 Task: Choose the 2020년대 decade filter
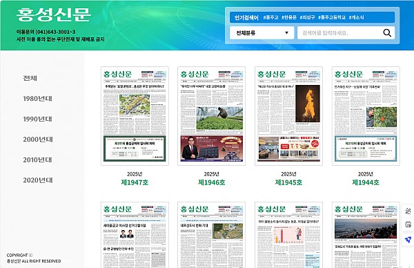[38, 180]
